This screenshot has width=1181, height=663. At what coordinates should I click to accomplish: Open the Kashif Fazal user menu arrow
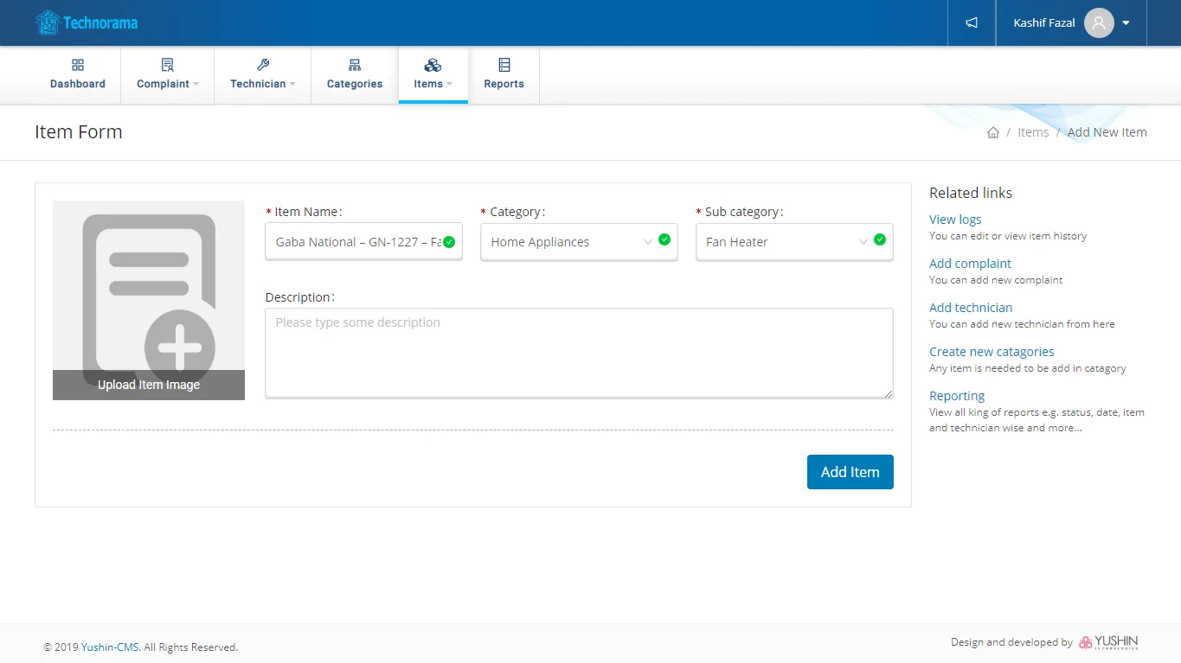click(x=1126, y=23)
